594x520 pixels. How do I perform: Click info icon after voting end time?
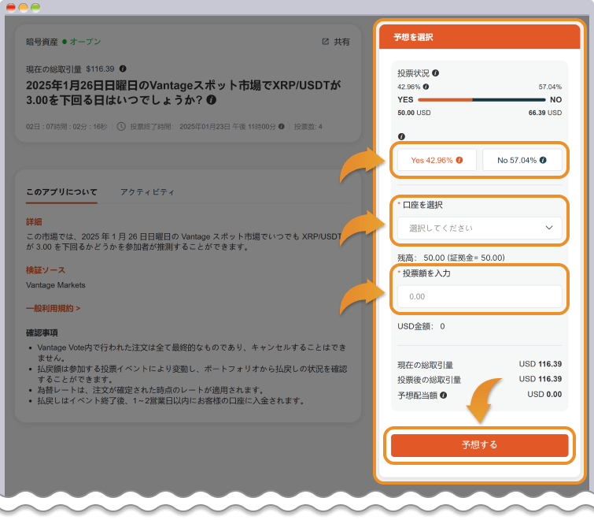coord(281,126)
